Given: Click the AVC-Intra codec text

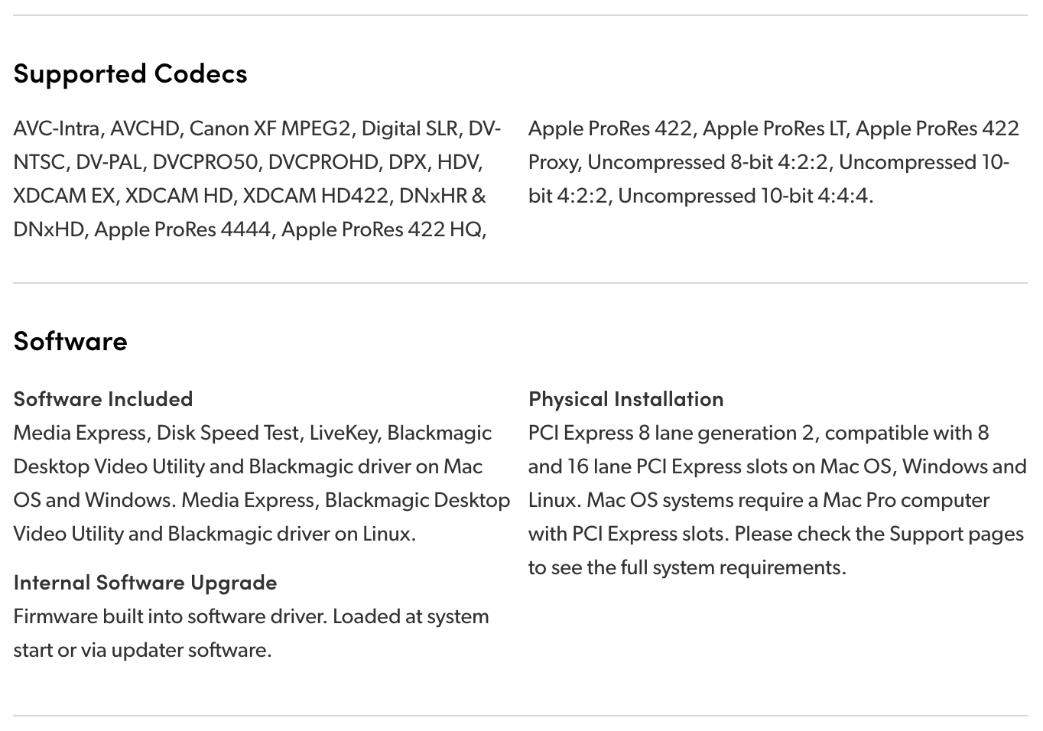Looking at the screenshot, I should [x=57, y=128].
